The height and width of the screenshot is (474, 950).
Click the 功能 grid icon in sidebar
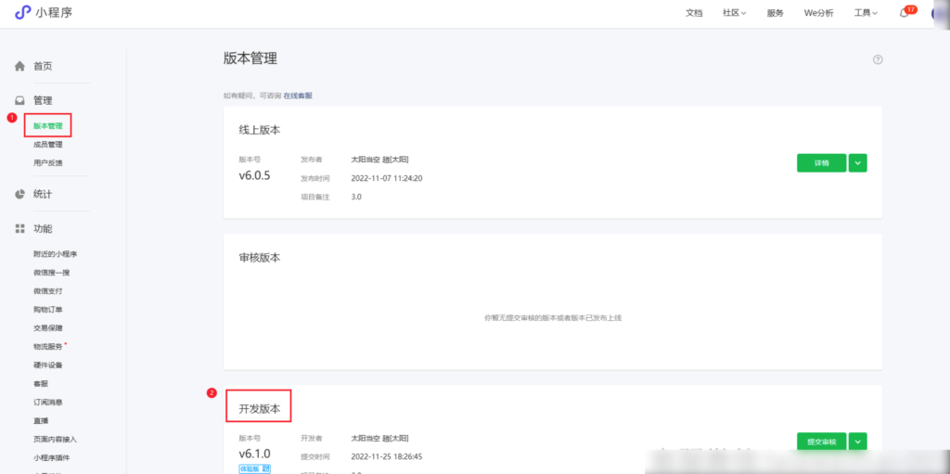pyautogui.click(x=19, y=228)
